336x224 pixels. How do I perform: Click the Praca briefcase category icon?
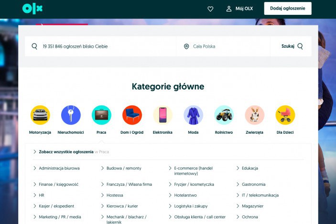point(101,115)
